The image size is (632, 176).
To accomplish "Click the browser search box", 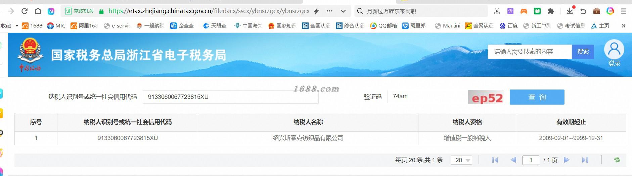I will [421, 11].
